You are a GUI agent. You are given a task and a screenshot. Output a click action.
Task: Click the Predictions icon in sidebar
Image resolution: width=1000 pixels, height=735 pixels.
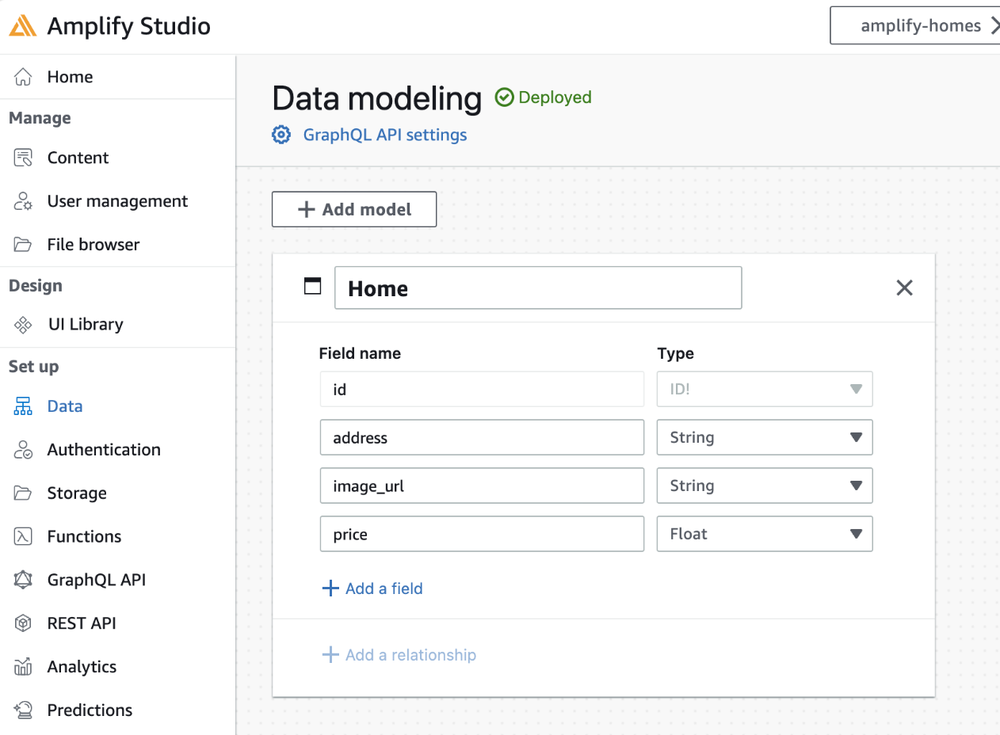pyautogui.click(x=23, y=710)
